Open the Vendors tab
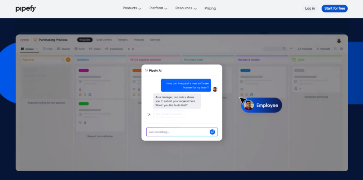This screenshot has width=363, height=180. (123, 40)
